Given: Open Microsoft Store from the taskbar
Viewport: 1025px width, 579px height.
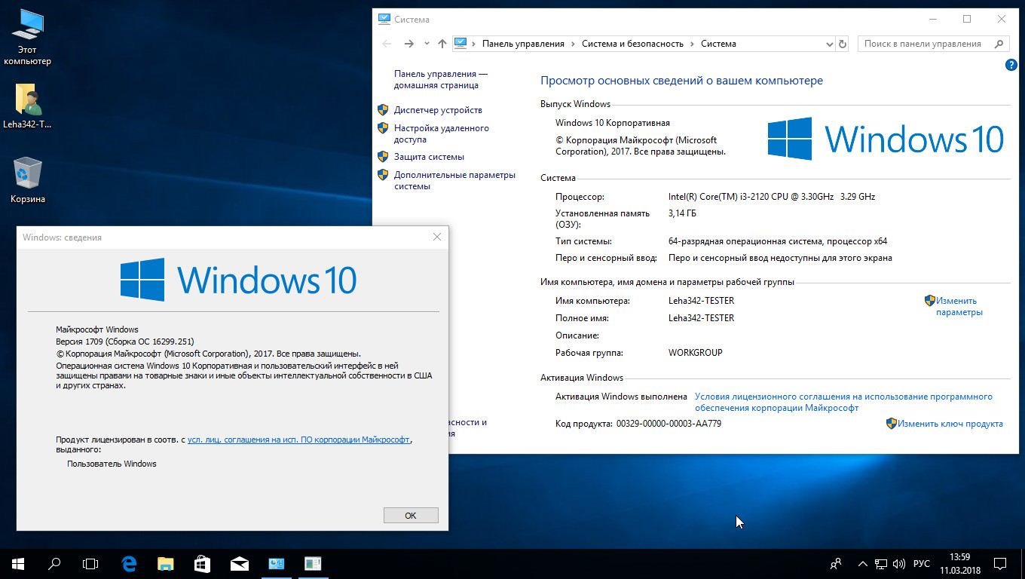Looking at the screenshot, I should pos(202,563).
